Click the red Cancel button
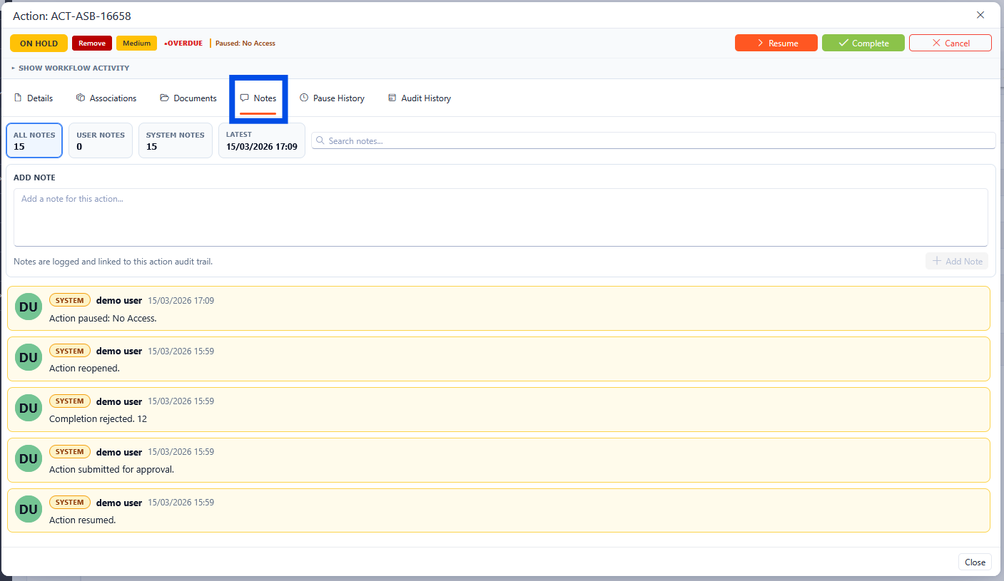1004x581 pixels. [950, 43]
